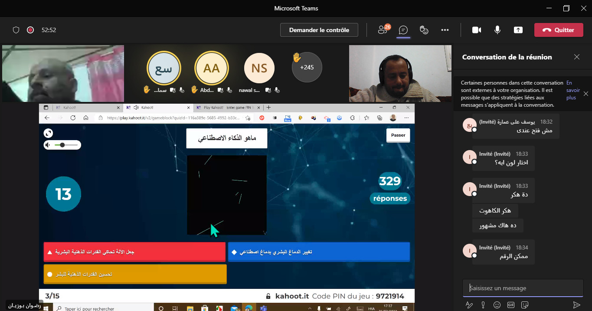Set delivery options with exclamation icon
Image resolution: width=592 pixels, height=311 pixels.
pos(483,304)
